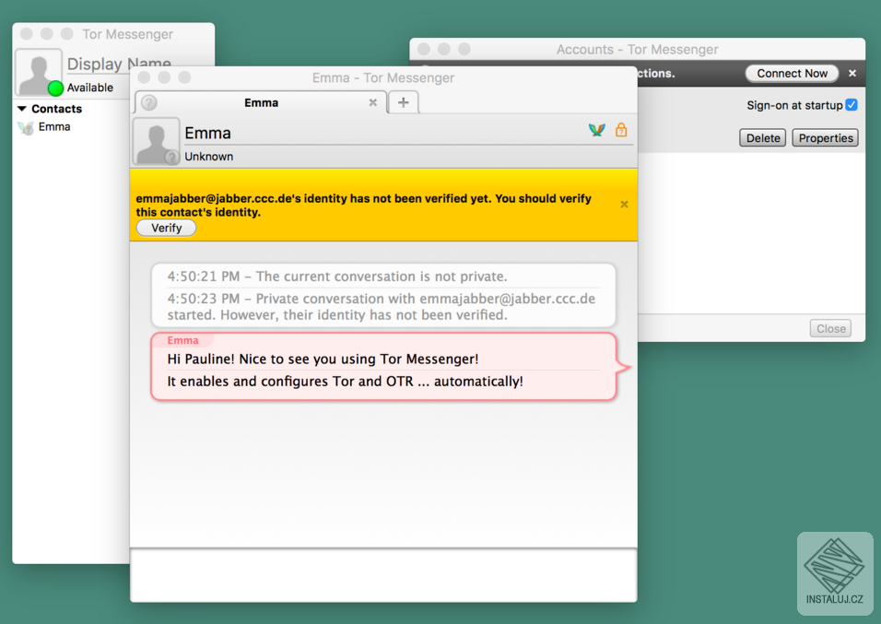Toggle the Sign-on at startup checkbox
This screenshot has width=881, height=624.
852,104
